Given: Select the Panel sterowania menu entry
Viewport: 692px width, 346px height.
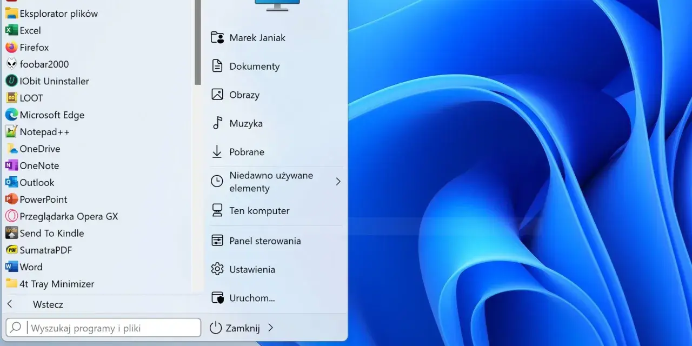Looking at the screenshot, I should 276,241.
